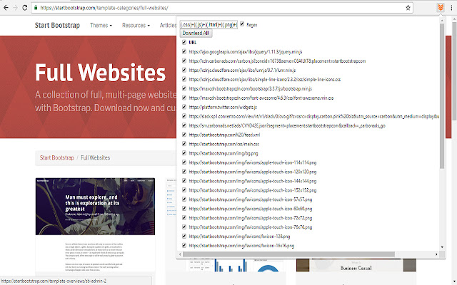Screen dimensions: 457x285
Task: Uncheck the lunr.min.js checkbox
Action: 184,70
